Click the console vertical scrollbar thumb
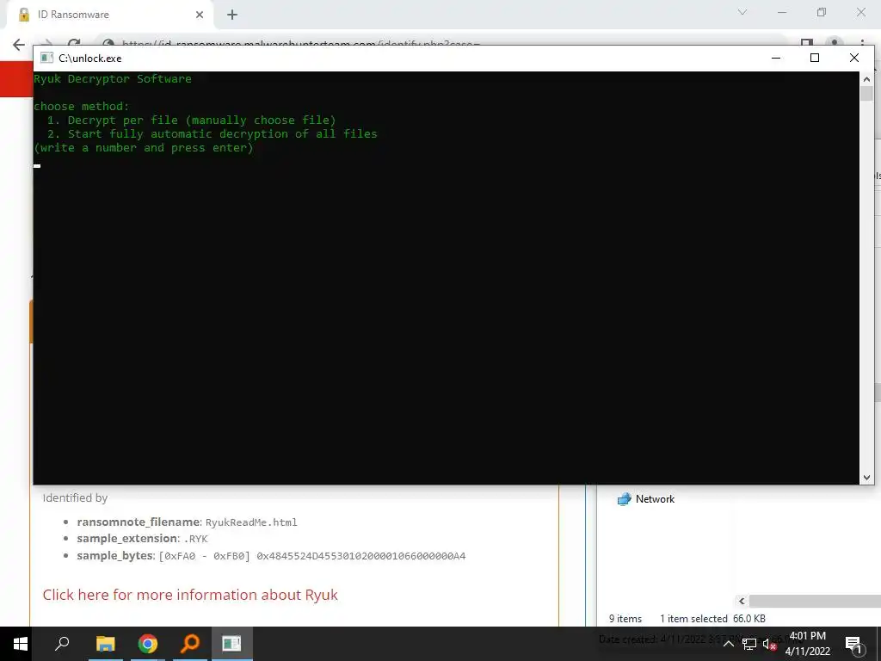 [x=866, y=94]
